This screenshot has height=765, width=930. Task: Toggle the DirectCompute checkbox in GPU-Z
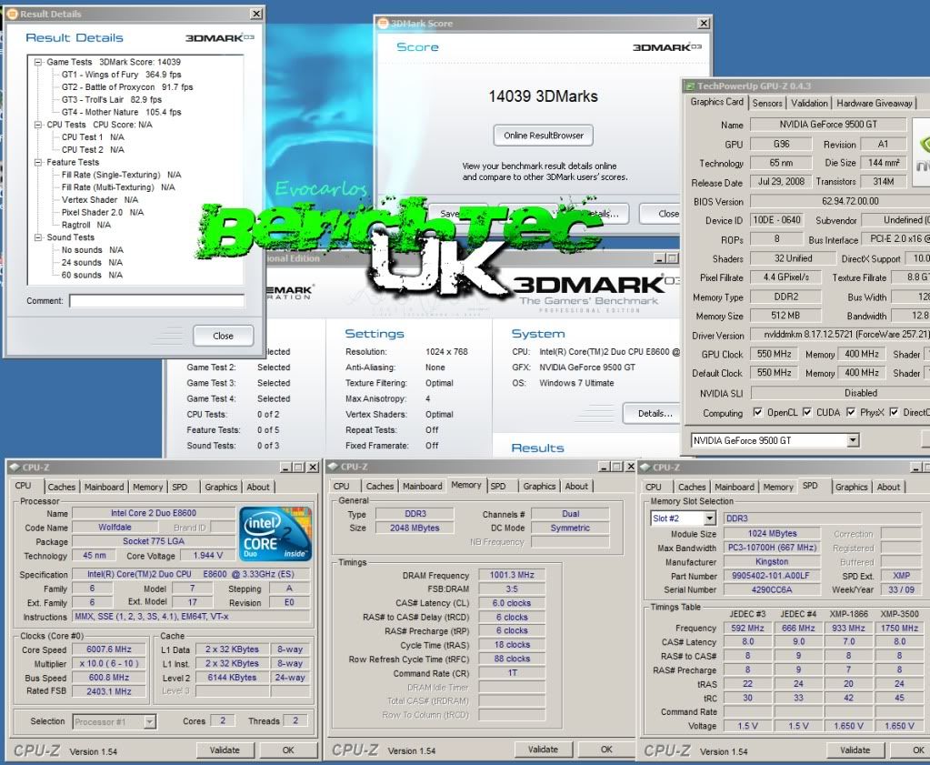894,412
